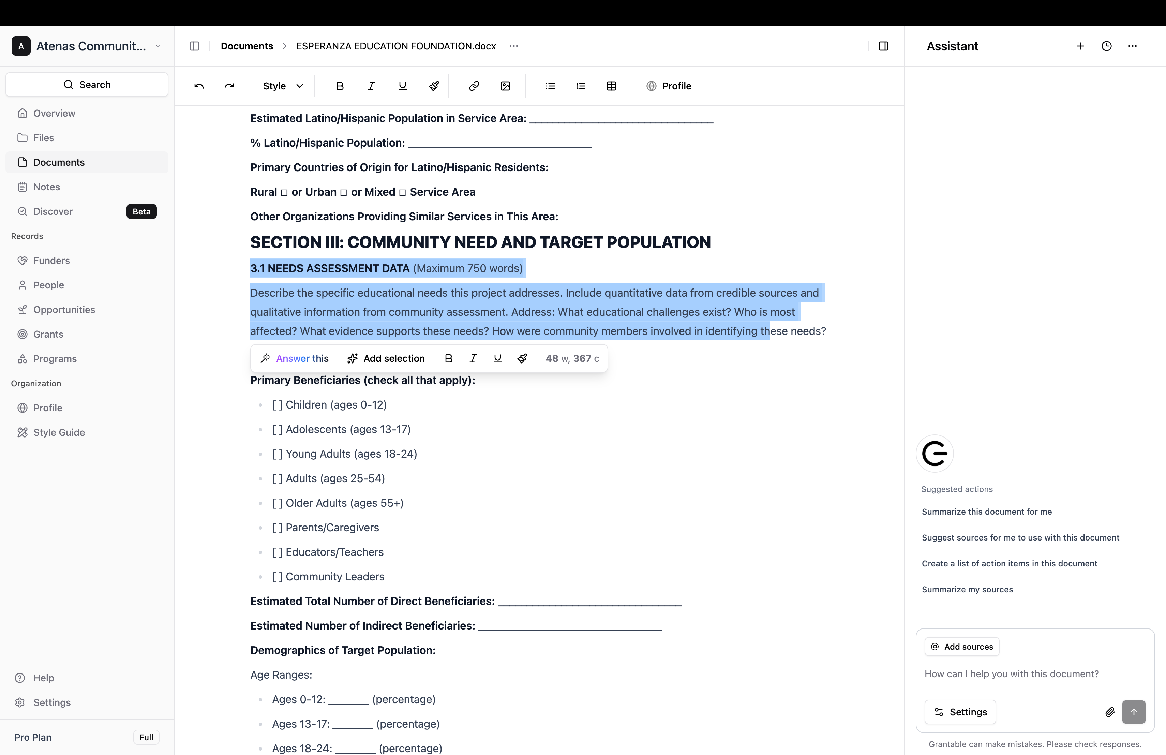Click the undo arrow in toolbar
Screen dimensions: 1166x755
click(199, 86)
